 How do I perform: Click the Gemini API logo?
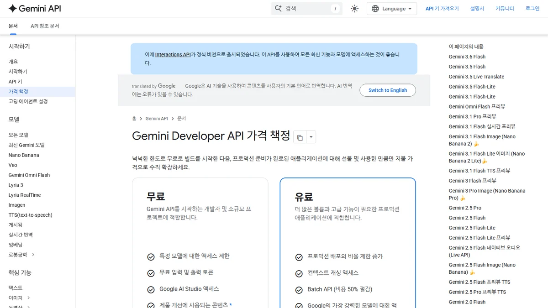tap(35, 8)
